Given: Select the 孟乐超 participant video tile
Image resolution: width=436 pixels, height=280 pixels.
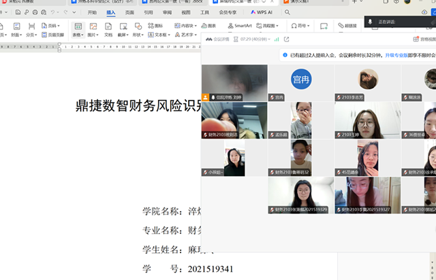Looking at the screenshot, I should pos(301,120).
